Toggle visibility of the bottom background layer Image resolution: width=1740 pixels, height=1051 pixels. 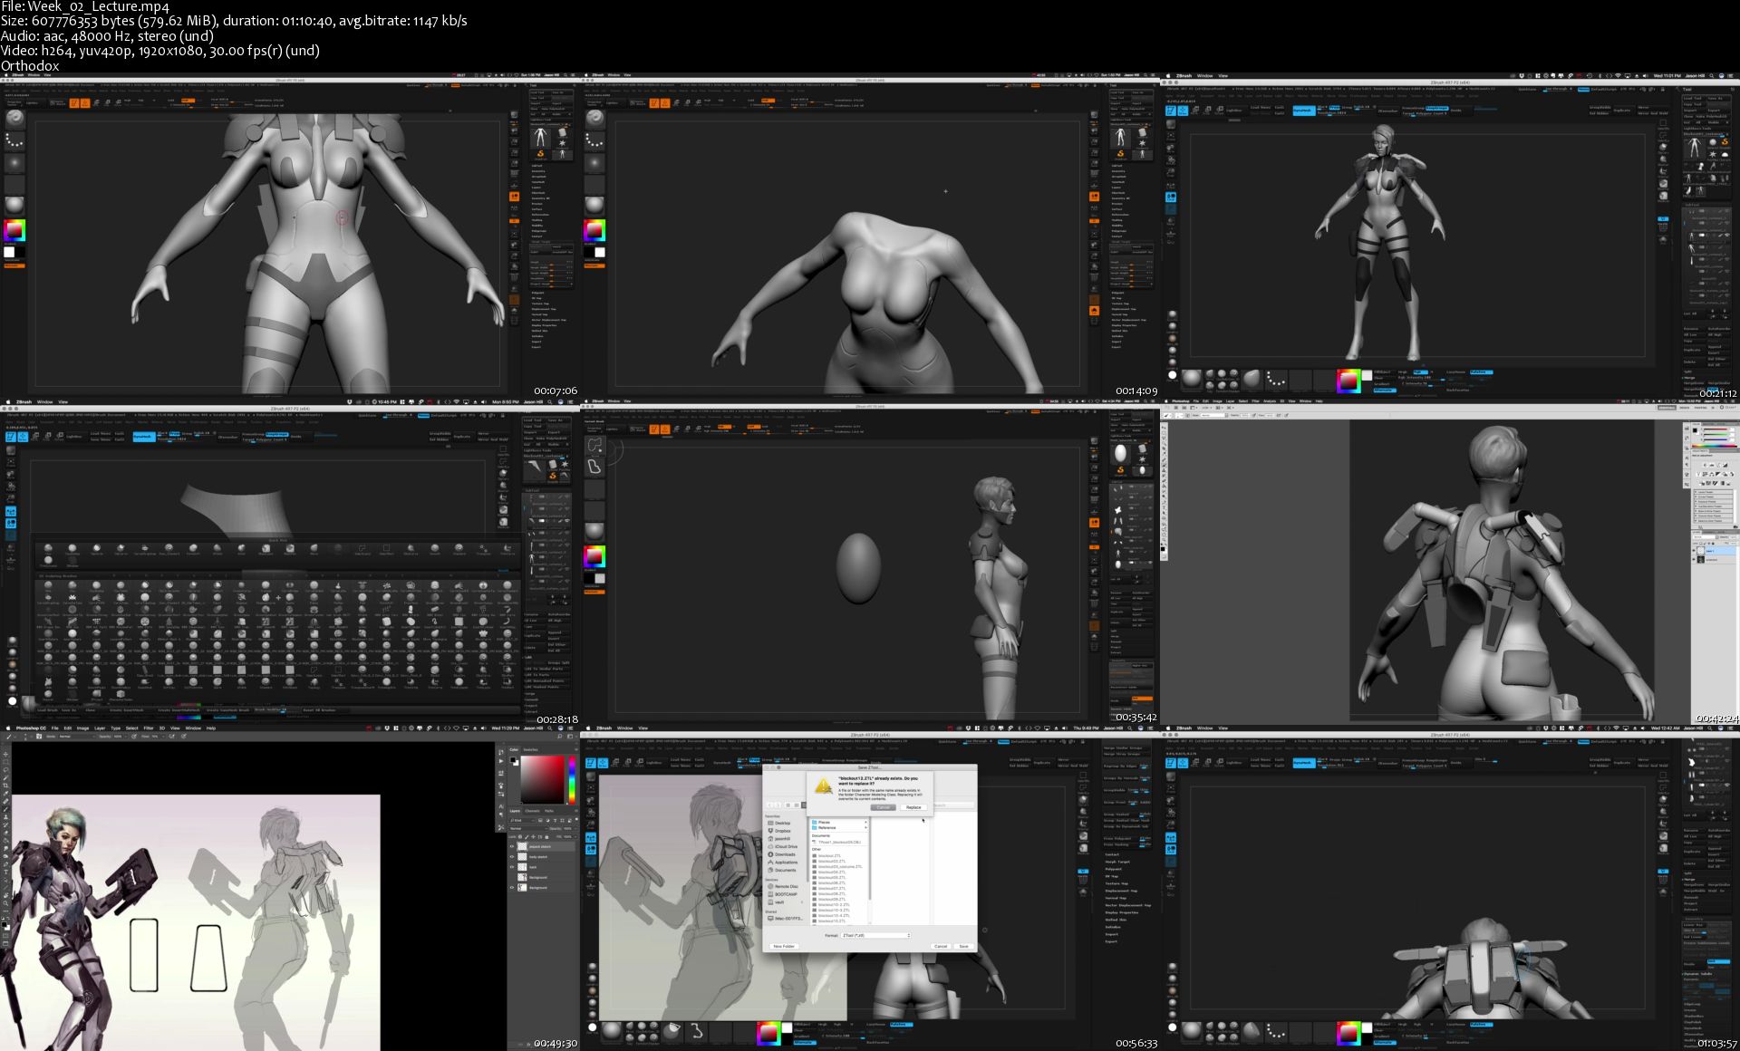[512, 887]
